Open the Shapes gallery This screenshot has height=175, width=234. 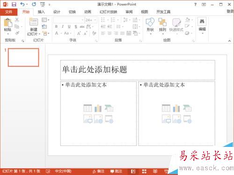(x=150, y=26)
